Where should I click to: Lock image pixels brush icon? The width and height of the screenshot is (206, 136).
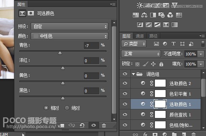[x=145, y=64]
